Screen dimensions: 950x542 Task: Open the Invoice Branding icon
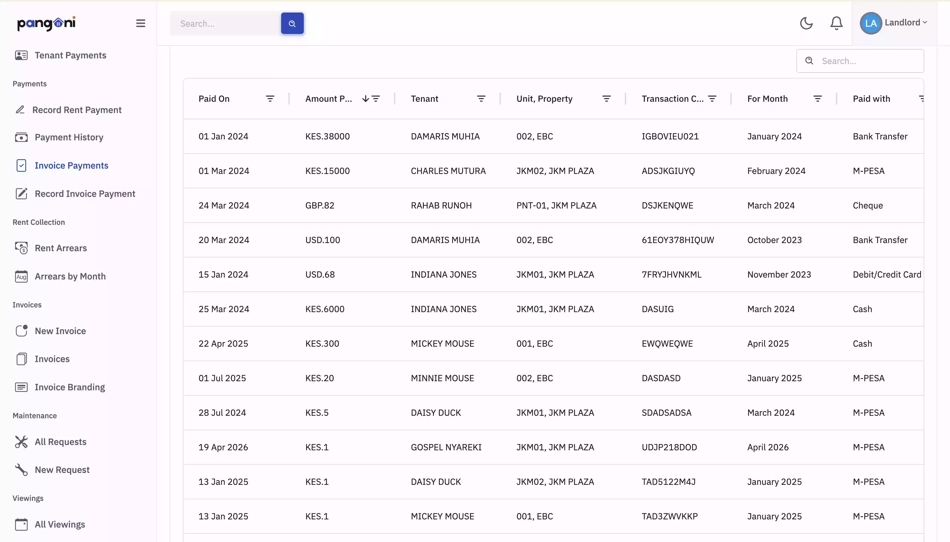tap(21, 387)
